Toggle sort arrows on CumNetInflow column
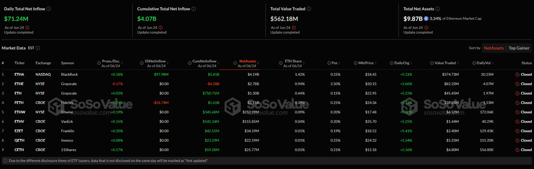534x169 pixels. [218, 63]
